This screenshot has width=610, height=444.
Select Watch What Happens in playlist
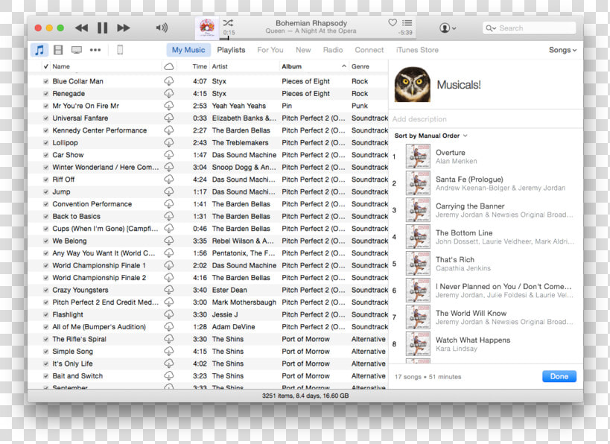pos(486,344)
